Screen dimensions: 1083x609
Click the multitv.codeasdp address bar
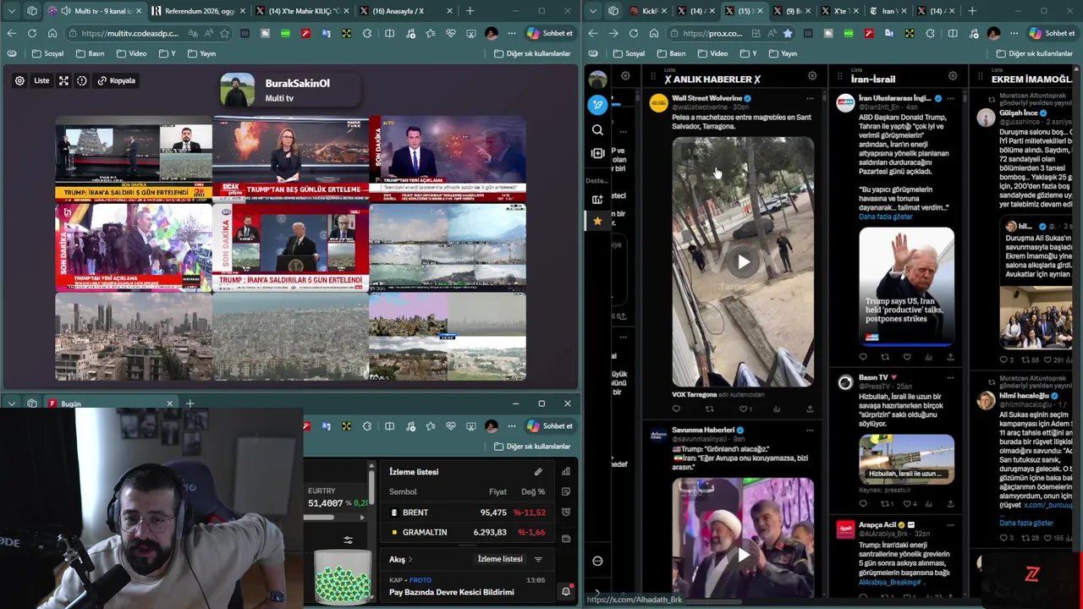tap(130, 33)
